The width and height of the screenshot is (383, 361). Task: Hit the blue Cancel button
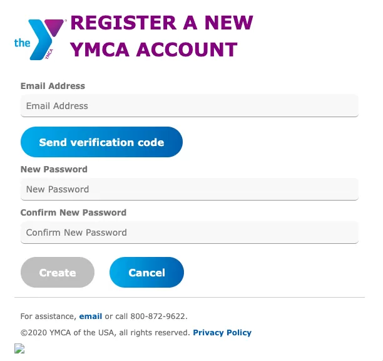[146, 273]
